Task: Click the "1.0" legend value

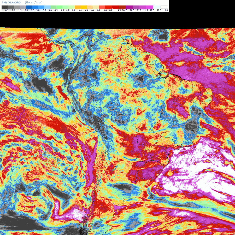Action: tap(13, 10)
